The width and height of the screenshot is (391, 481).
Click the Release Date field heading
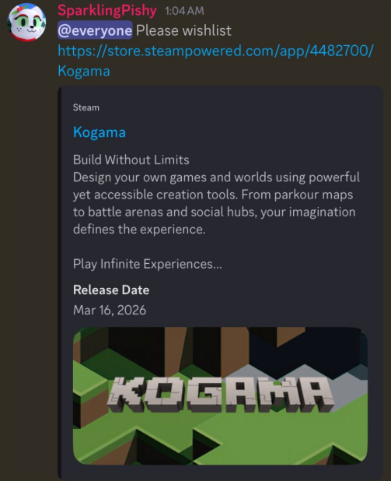(x=111, y=290)
